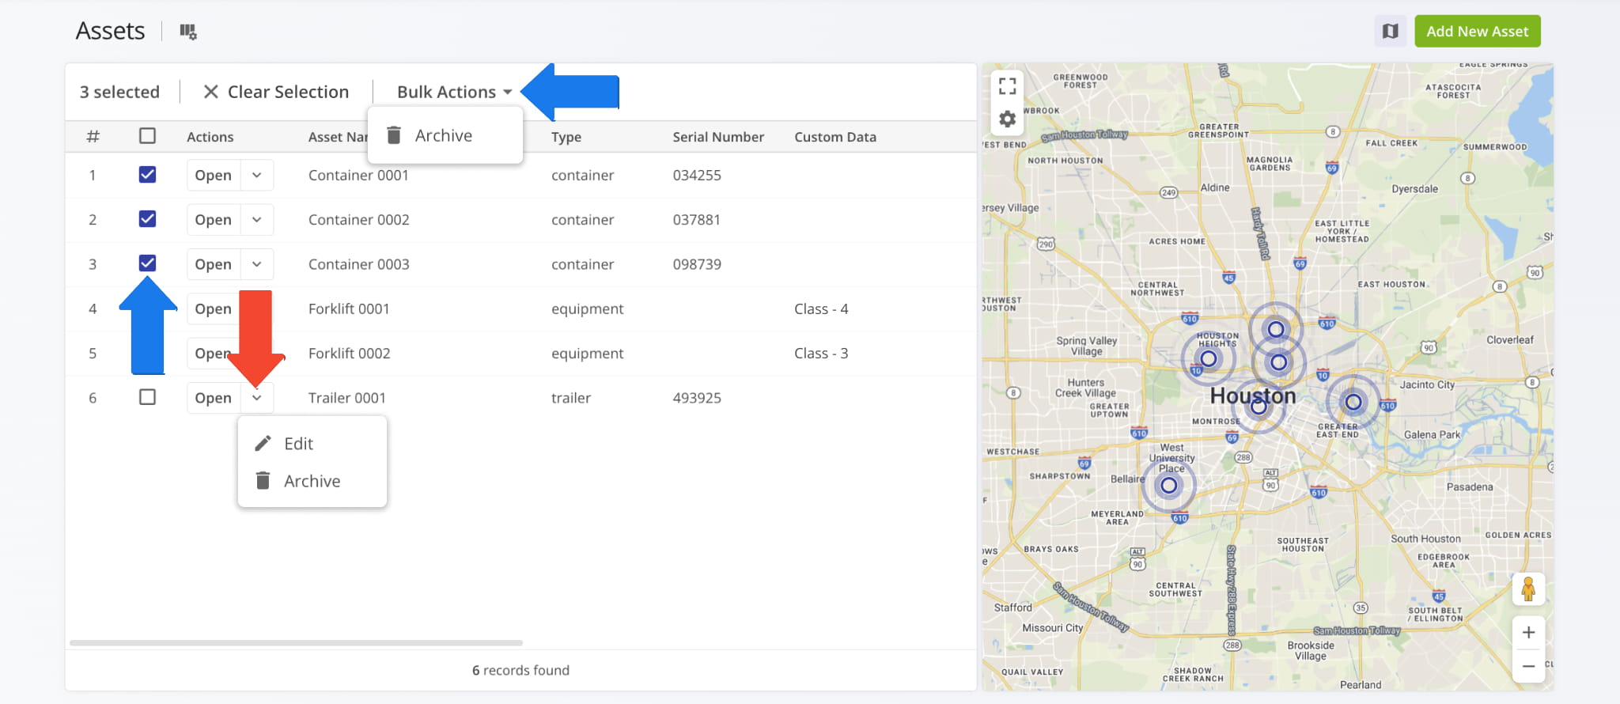Toggle the select-all header checkbox
The image size is (1620, 704).
tap(147, 136)
